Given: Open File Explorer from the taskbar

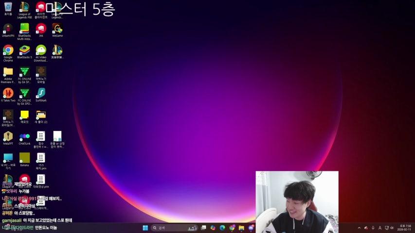Looking at the screenshot, I should pyautogui.click(x=241, y=228).
